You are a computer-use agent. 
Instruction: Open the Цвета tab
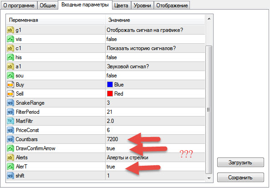(121, 5)
